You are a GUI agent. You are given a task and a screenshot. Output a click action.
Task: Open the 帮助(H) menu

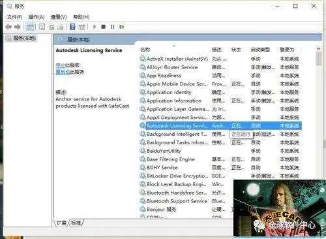(81, 17)
